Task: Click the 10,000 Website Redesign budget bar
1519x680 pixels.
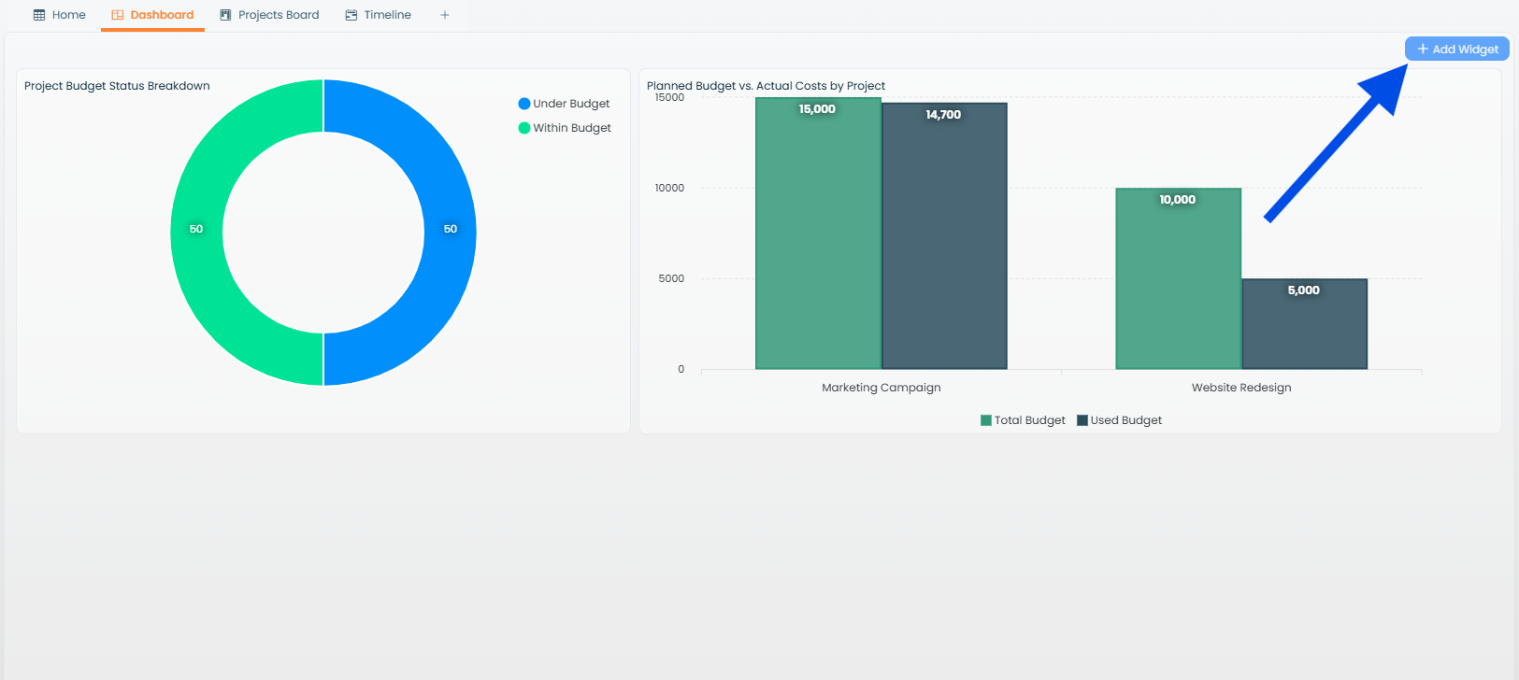Action: (1178, 278)
